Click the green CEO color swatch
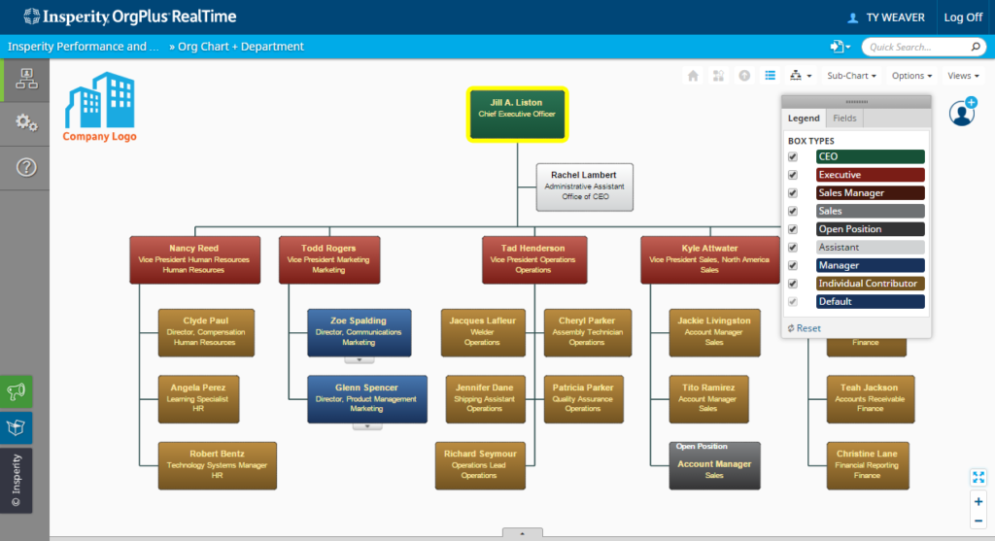995x541 pixels. pyautogui.click(x=870, y=156)
